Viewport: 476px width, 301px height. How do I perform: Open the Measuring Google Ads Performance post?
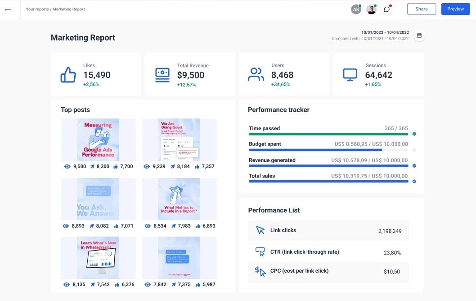click(x=99, y=140)
